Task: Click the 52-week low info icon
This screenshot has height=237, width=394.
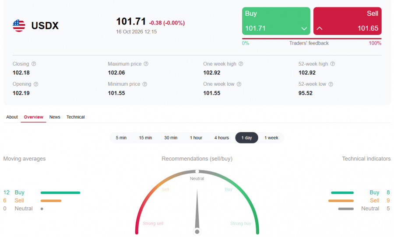Action: point(331,84)
